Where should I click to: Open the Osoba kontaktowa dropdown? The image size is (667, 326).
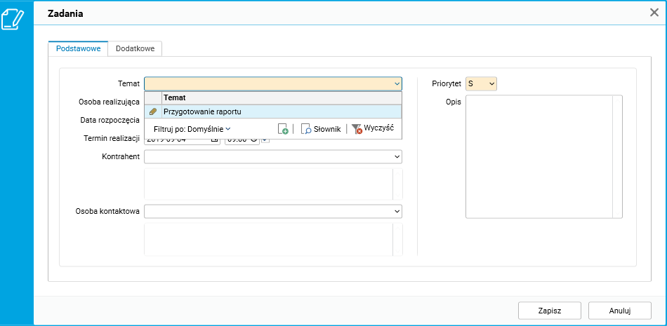(x=397, y=211)
